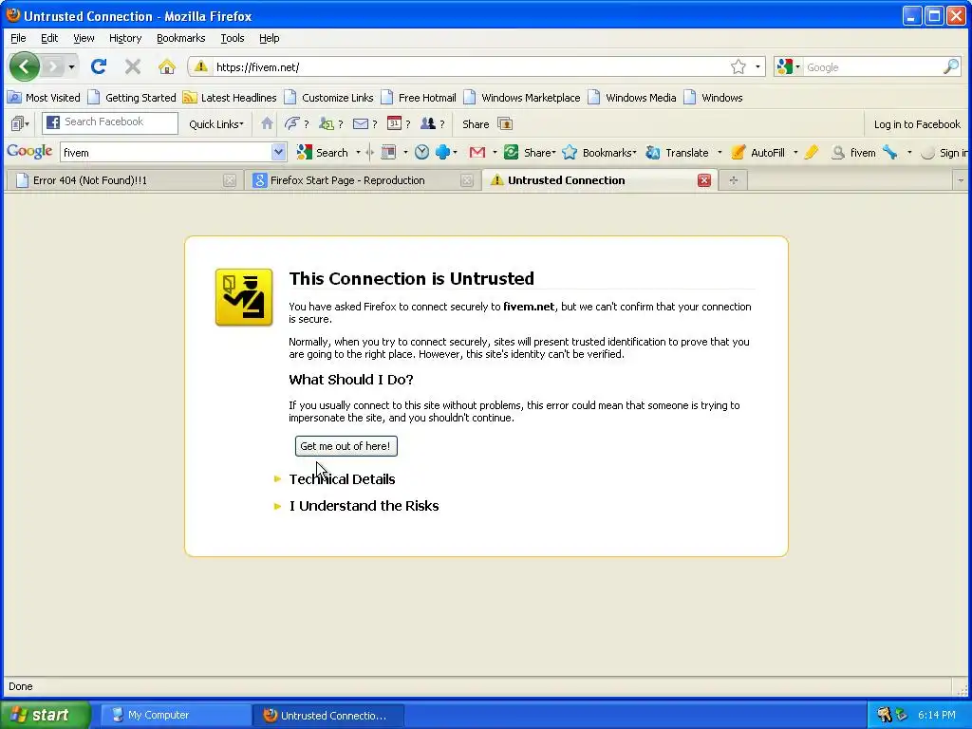972x729 pixels.
Task: Open the Quick Links dropdown
Action: click(215, 124)
